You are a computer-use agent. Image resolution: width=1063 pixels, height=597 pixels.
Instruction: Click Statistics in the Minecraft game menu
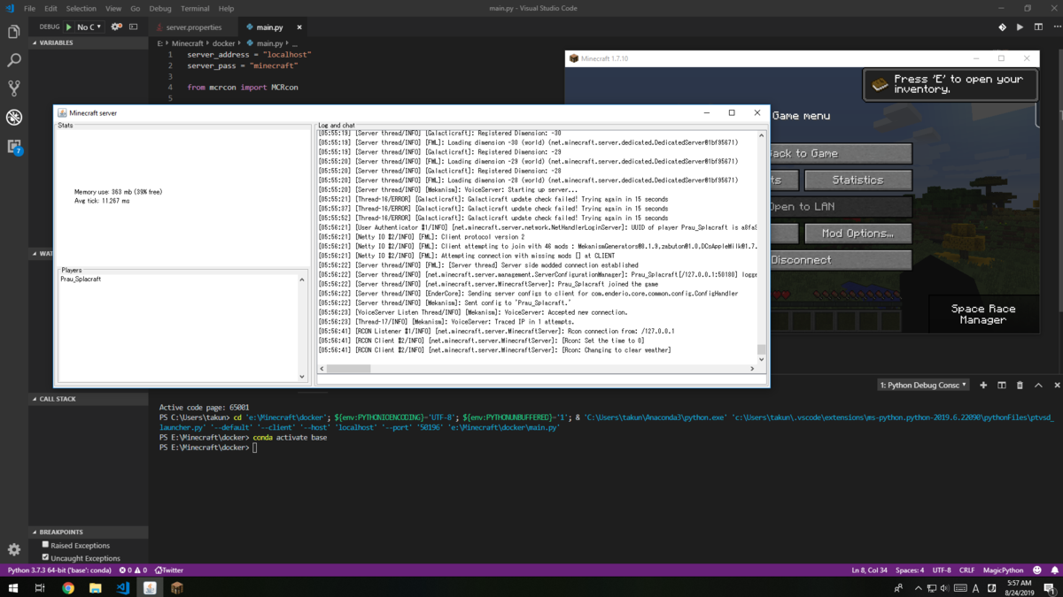857,180
